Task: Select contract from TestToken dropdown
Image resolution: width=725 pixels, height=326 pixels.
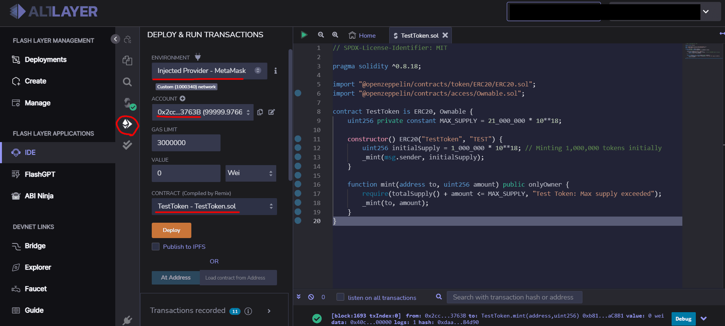Action: click(214, 206)
